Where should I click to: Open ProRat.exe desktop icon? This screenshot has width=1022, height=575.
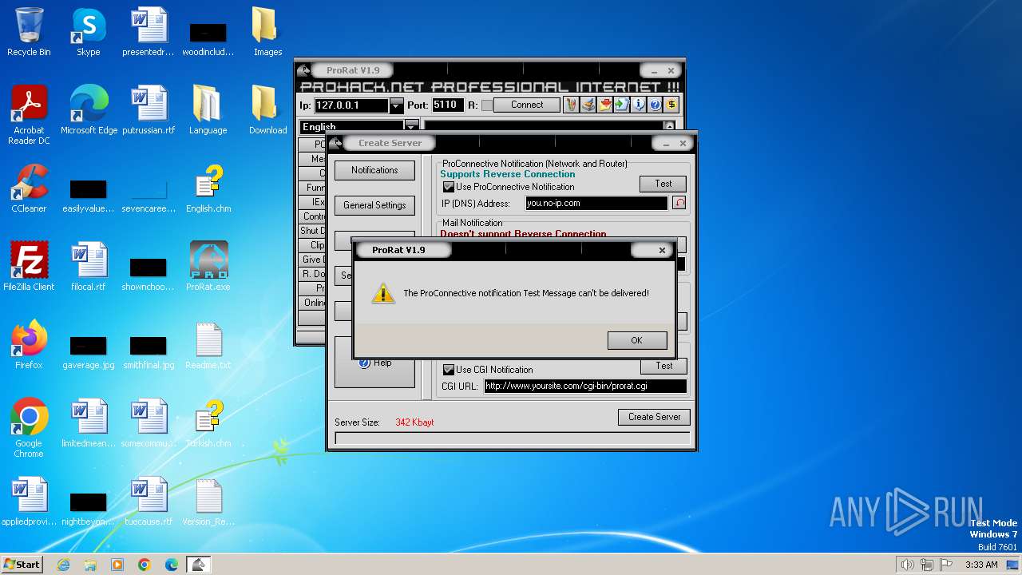click(x=208, y=266)
